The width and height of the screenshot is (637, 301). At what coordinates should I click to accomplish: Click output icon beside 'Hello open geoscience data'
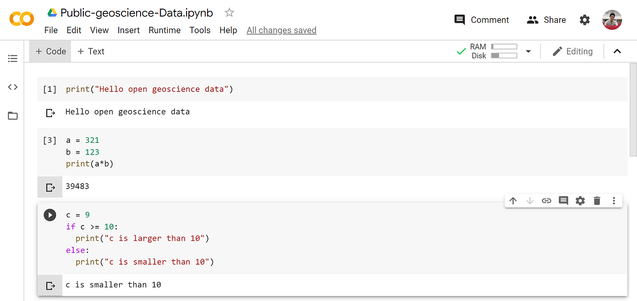(x=51, y=113)
